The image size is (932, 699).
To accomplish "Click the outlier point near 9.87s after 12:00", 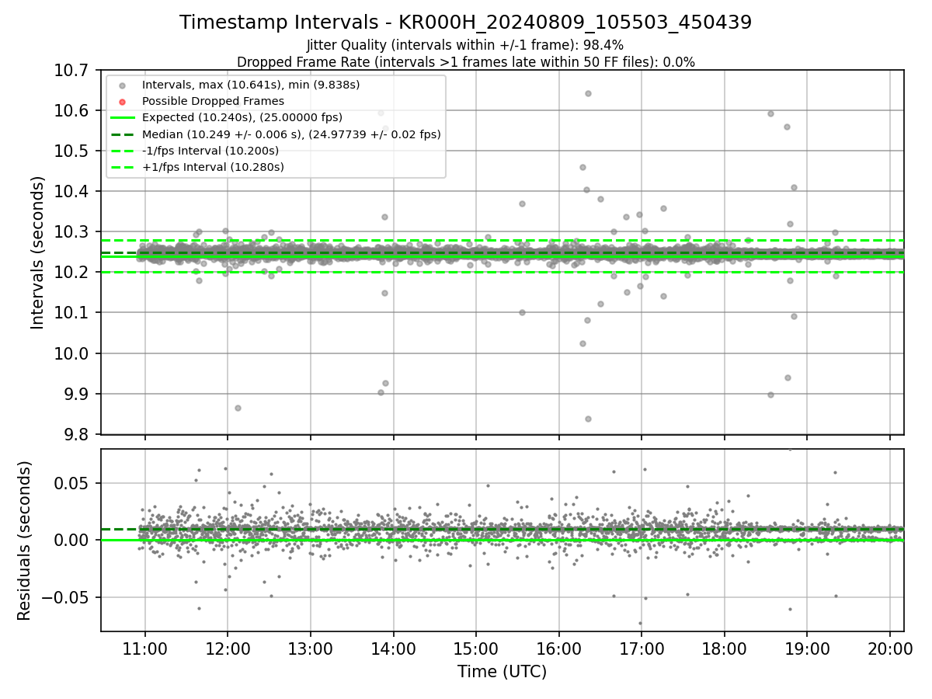I will click(238, 408).
